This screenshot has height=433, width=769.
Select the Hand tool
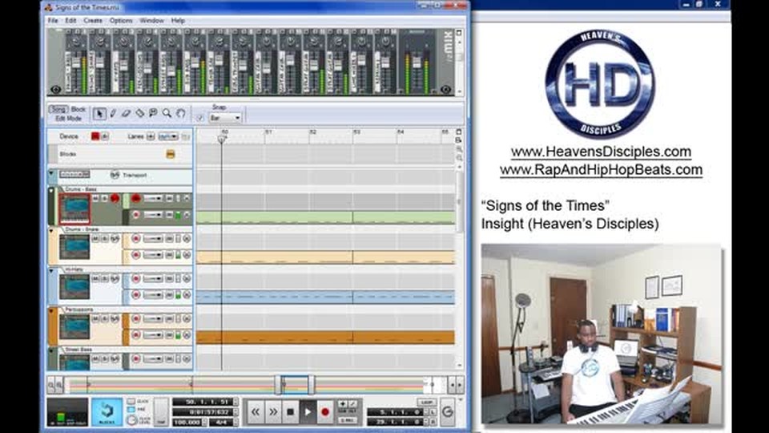tap(180, 114)
